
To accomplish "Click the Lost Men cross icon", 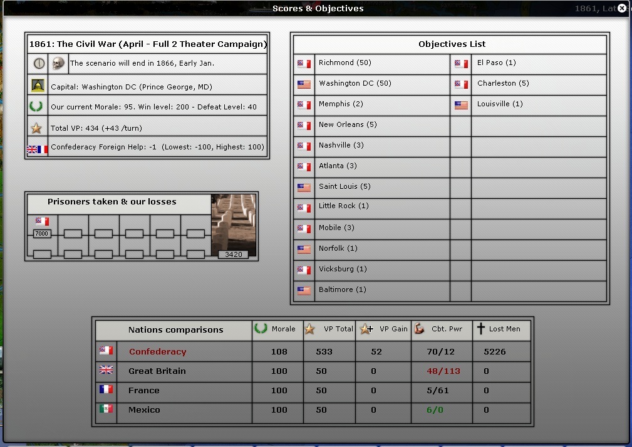I will click(481, 329).
